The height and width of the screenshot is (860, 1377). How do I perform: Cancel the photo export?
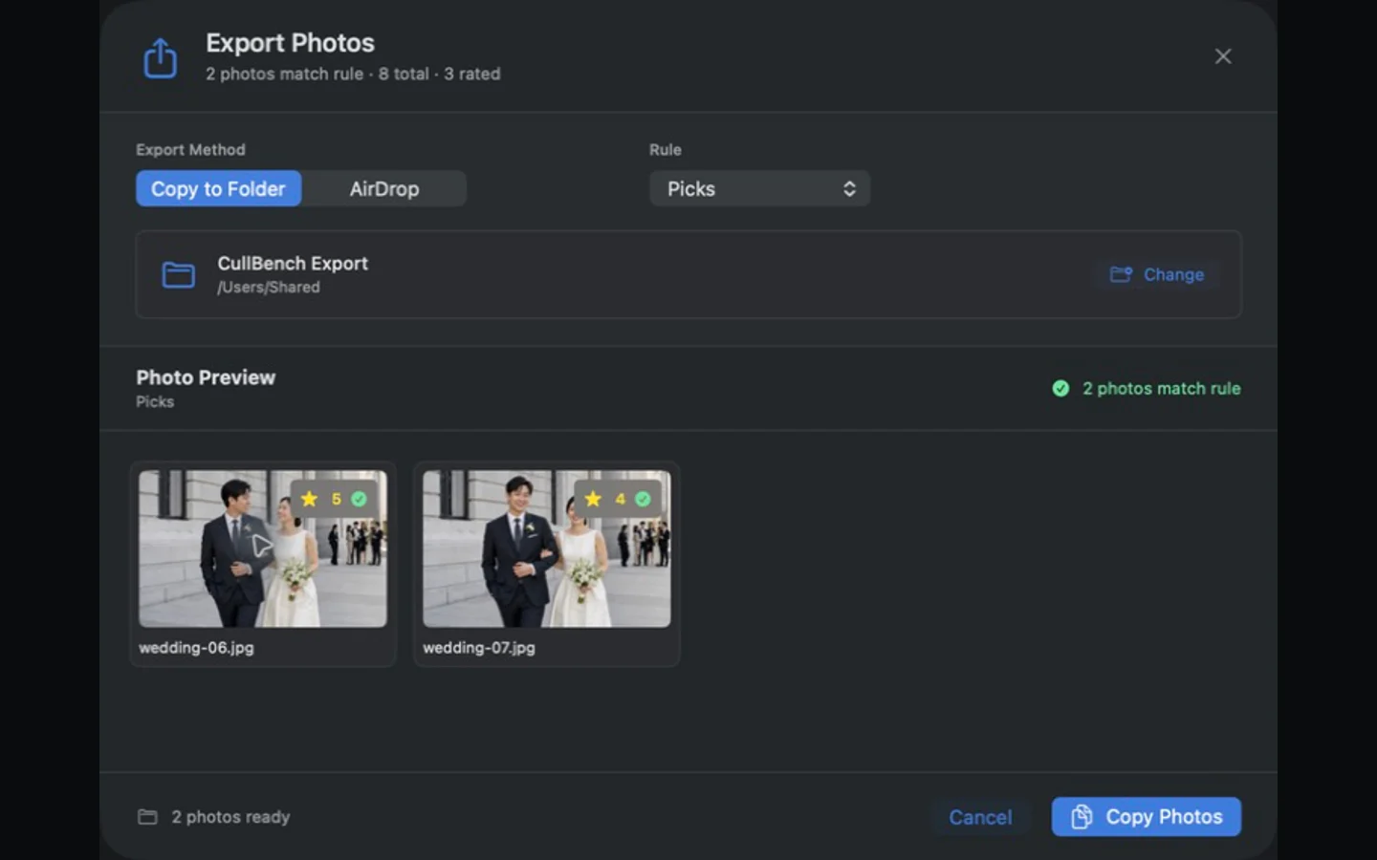pyautogui.click(x=980, y=817)
